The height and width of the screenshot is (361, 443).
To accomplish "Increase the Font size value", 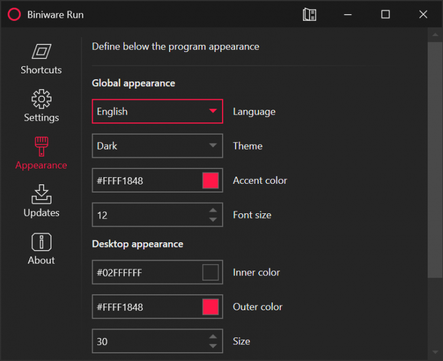I will [213, 210].
